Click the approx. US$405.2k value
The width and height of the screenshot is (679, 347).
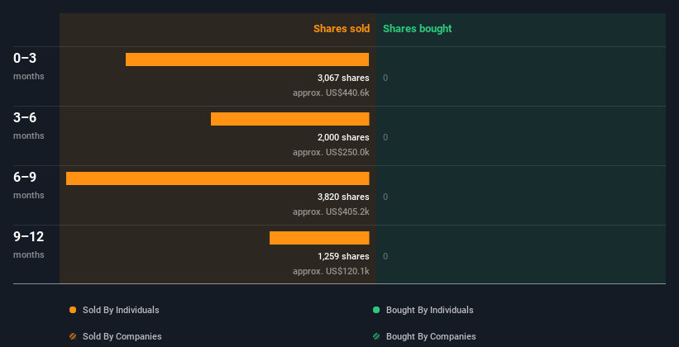(x=331, y=212)
